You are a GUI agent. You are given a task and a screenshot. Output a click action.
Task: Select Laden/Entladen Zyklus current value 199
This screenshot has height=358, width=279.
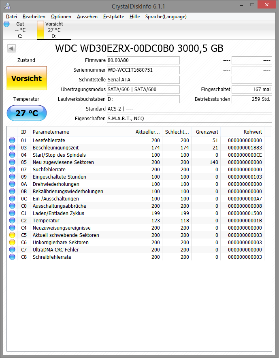pos(155,213)
